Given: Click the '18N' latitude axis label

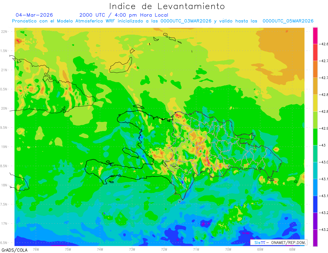Looking at the screenshot, I should (4, 185).
